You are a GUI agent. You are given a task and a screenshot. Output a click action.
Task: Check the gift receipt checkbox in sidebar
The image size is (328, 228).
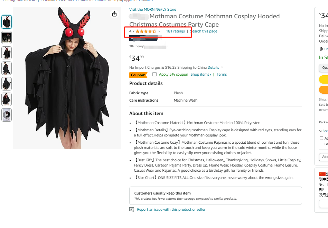coord(321,138)
